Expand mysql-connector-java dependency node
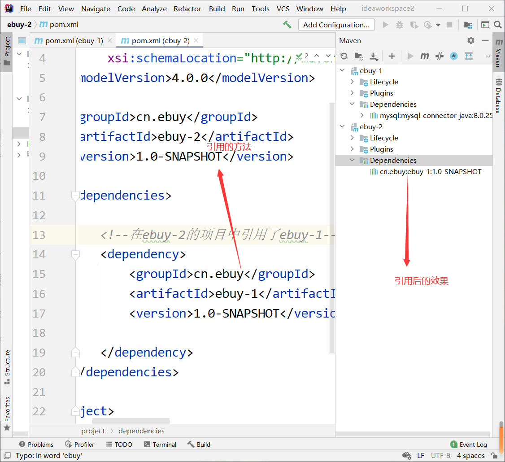 362,115
